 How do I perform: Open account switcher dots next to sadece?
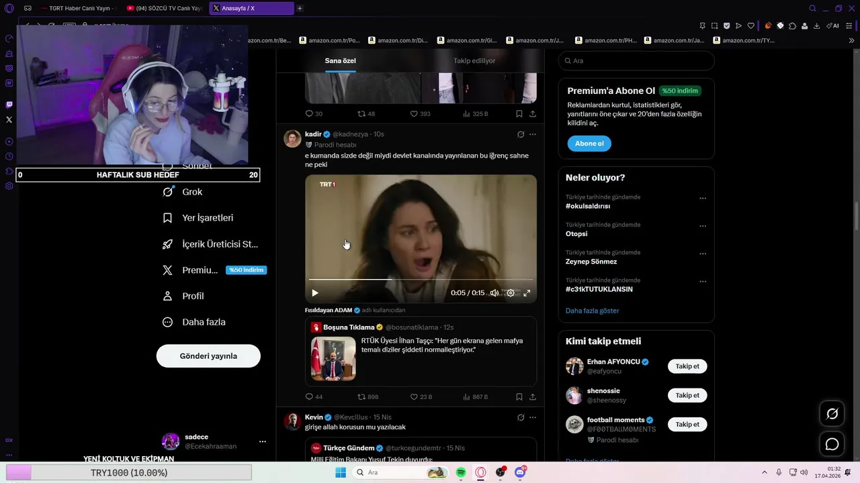263,441
